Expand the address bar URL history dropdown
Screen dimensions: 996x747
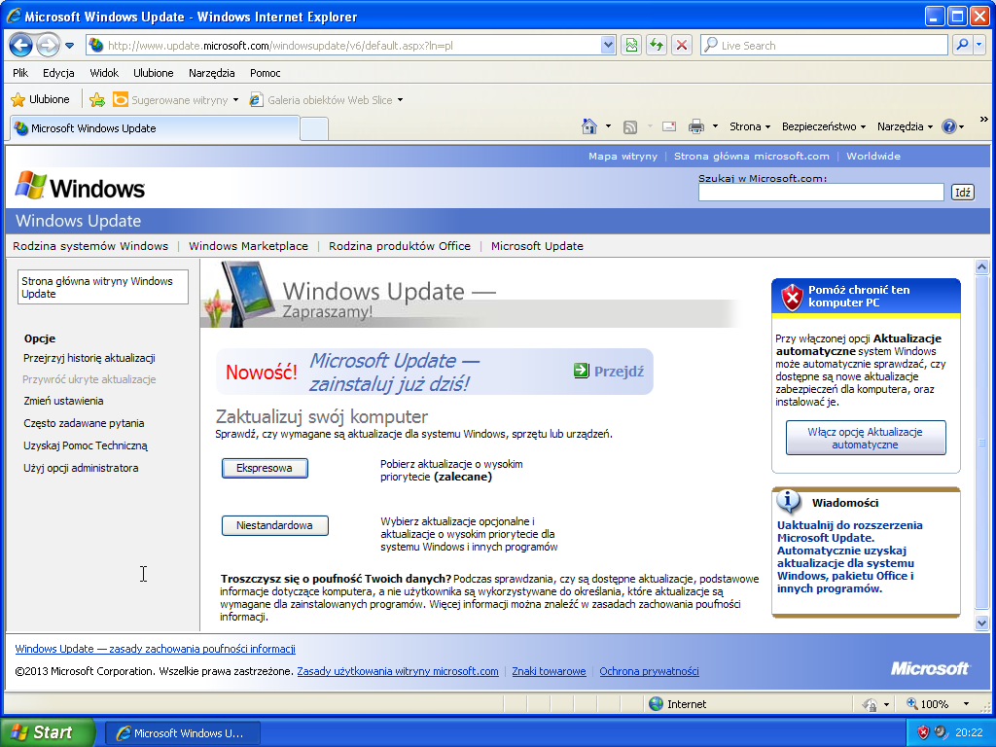[608, 45]
